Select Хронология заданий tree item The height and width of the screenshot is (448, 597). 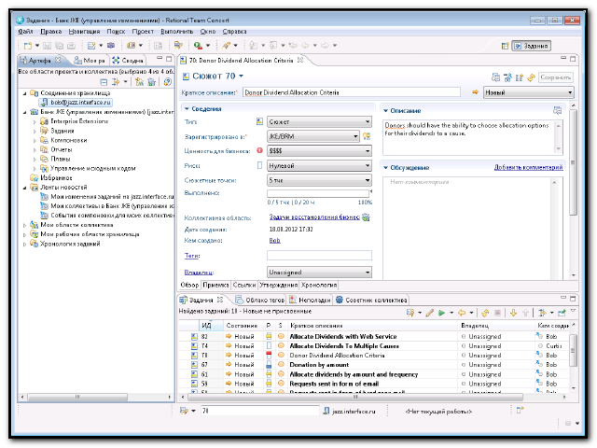(x=70, y=244)
